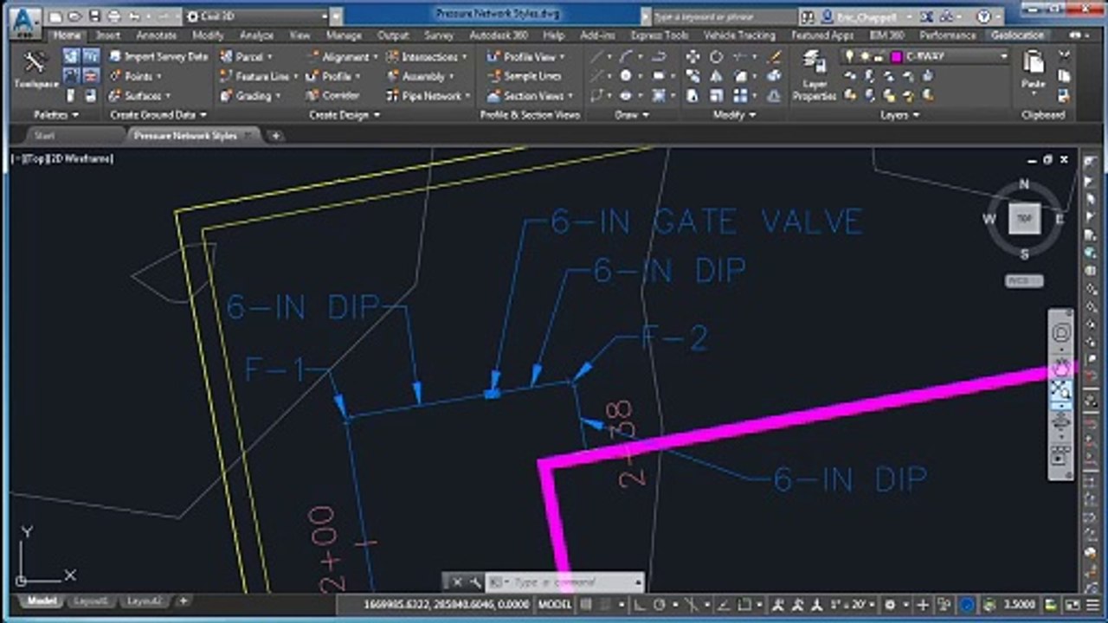Select the Rotate tool in Modify panel
The height and width of the screenshot is (623, 1108).
click(716, 56)
